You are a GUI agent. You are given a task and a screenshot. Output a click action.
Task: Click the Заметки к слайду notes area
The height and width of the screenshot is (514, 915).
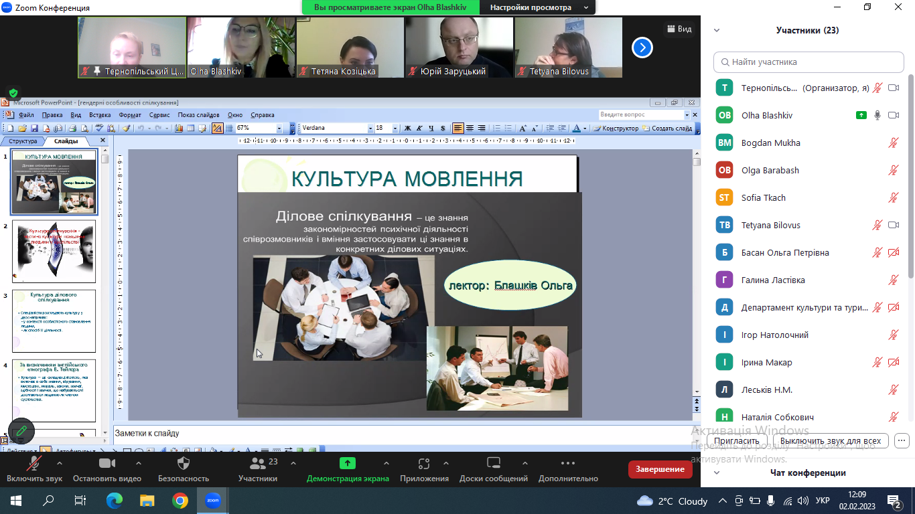[402, 433]
